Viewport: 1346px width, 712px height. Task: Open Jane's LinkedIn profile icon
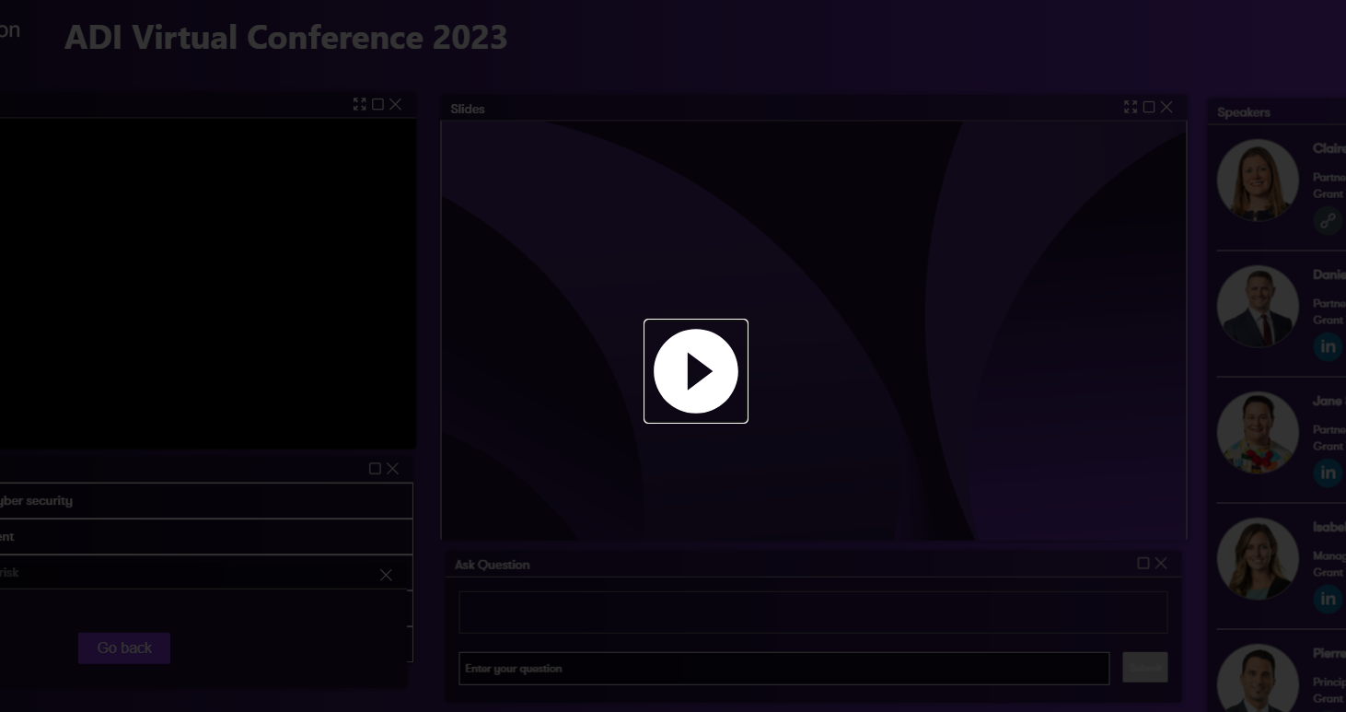click(1327, 473)
